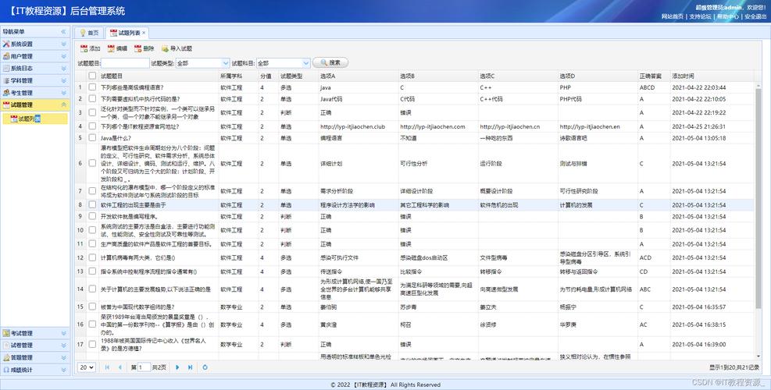
Task: Click the 答题管理 sidebar icon
Action: 6,357
